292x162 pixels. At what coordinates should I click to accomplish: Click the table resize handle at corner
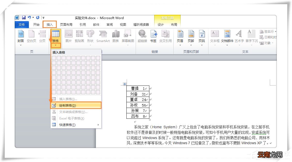click(150, 120)
